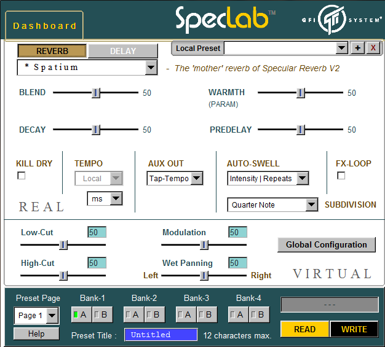Delete local preset with X button
This screenshot has height=347, width=385.
pos(373,48)
